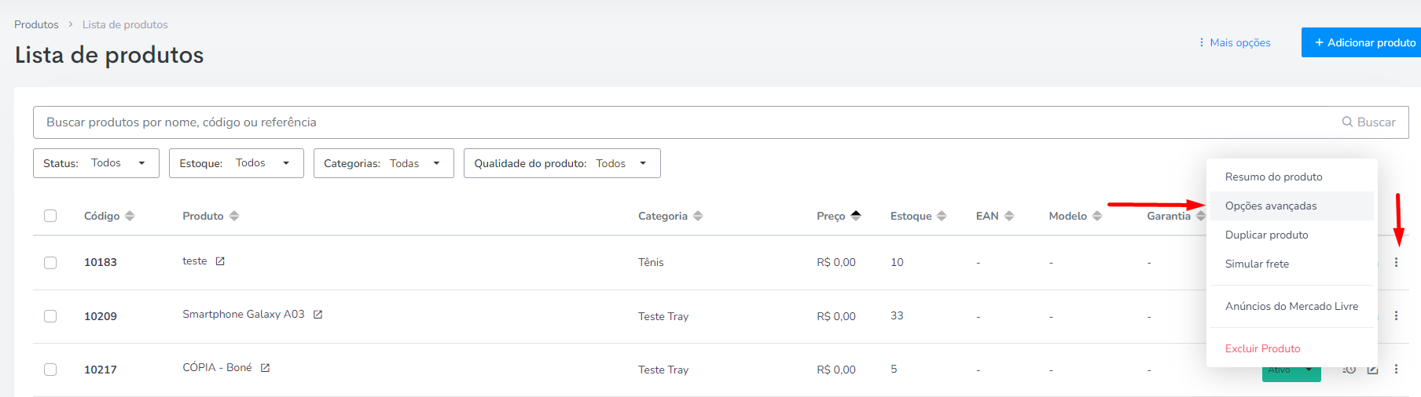Click the Tênis category cell

click(651, 262)
